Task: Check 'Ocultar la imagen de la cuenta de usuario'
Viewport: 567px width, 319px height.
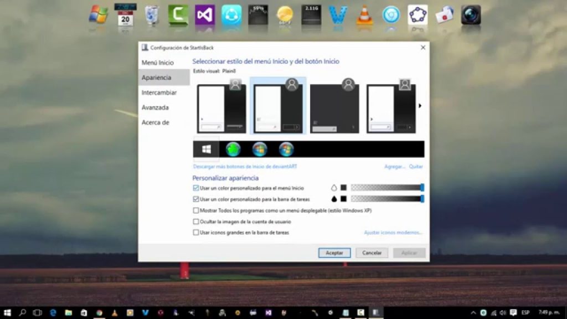Action: (x=196, y=222)
